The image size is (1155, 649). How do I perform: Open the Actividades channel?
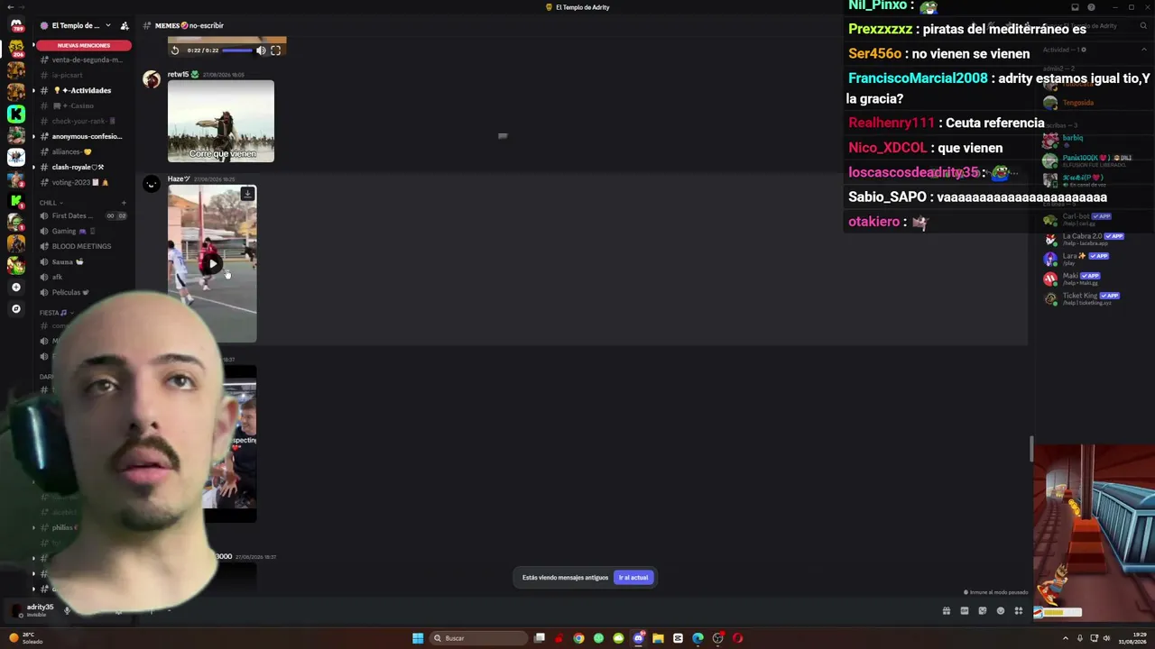(x=83, y=90)
